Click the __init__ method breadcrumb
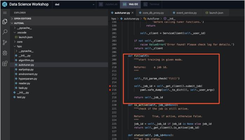The width and height of the screenshot is (245, 140). 171,19
